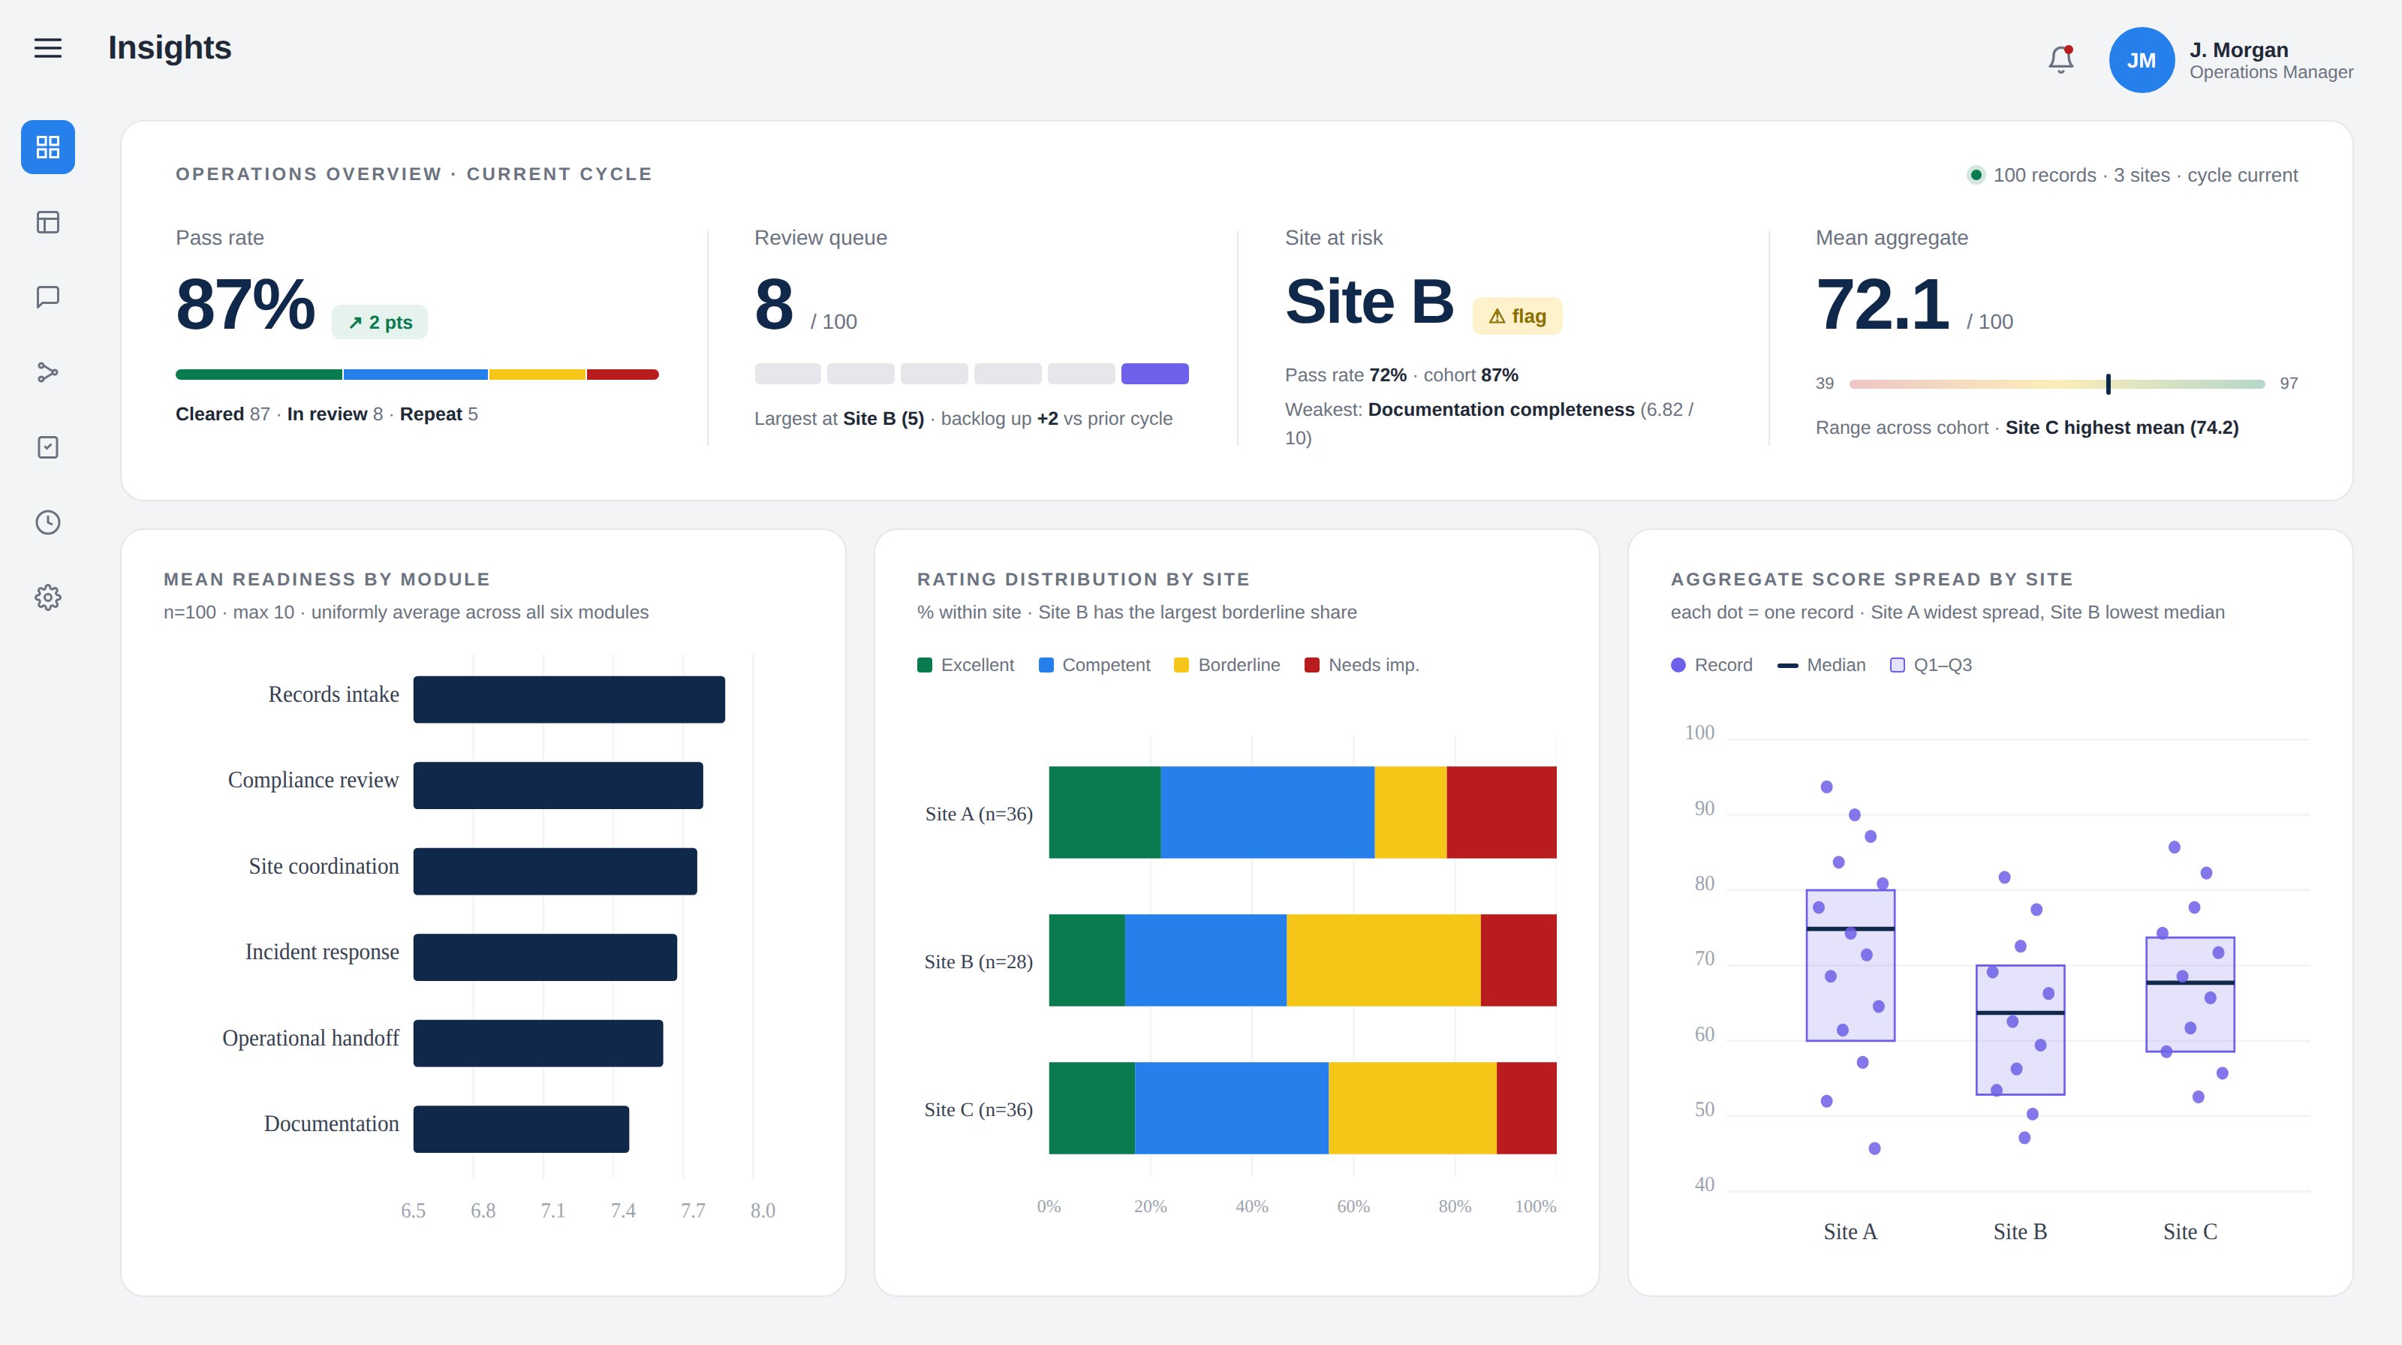Click the Site B (n=28) row label
The height and width of the screenshot is (1345, 2402).
978,962
